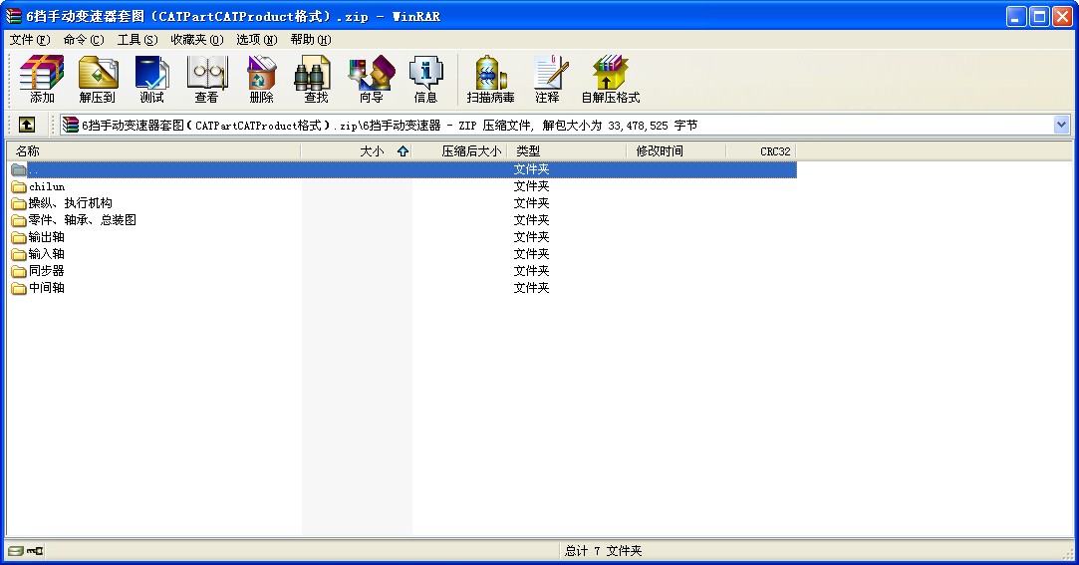Screen dimensions: 1079x565
Task: Sort by 类型 column header
Action: point(567,151)
